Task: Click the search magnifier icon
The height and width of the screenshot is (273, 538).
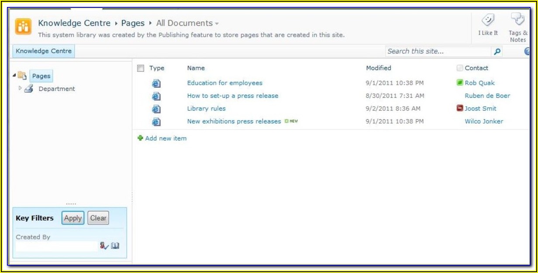Action: [497, 52]
